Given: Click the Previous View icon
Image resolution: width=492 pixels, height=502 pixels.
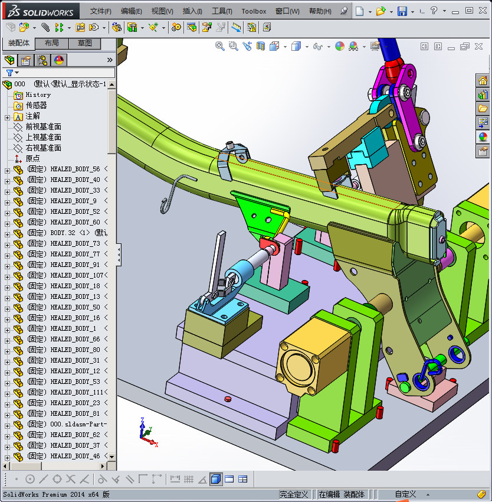Looking at the screenshot, I should click(x=247, y=47).
